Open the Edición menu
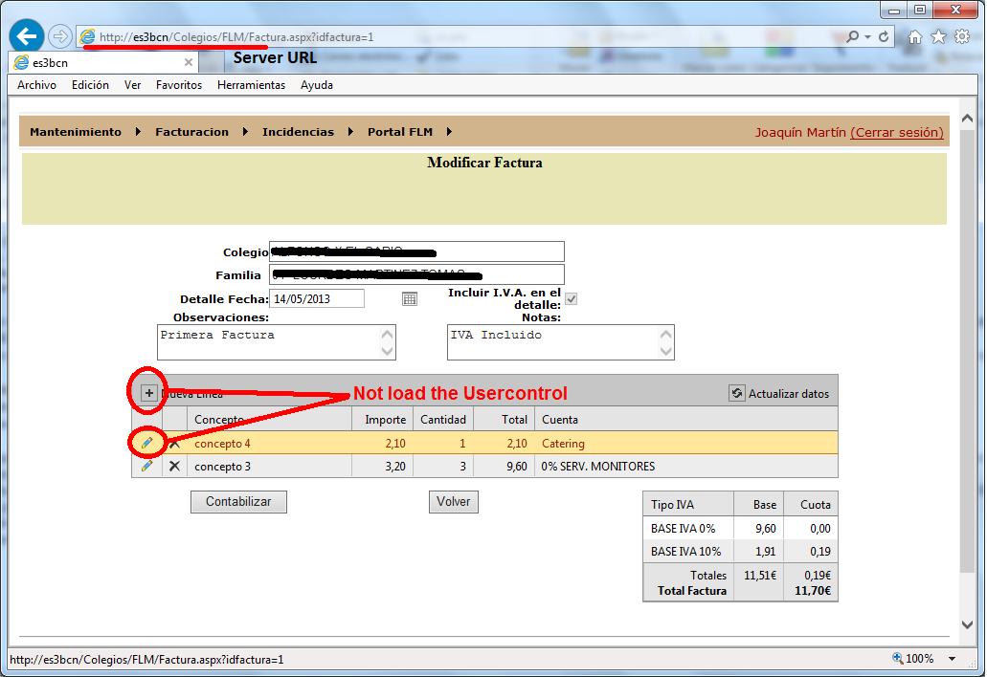 [x=90, y=85]
